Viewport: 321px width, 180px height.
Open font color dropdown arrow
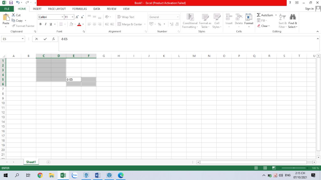pyautogui.click(x=83, y=24)
